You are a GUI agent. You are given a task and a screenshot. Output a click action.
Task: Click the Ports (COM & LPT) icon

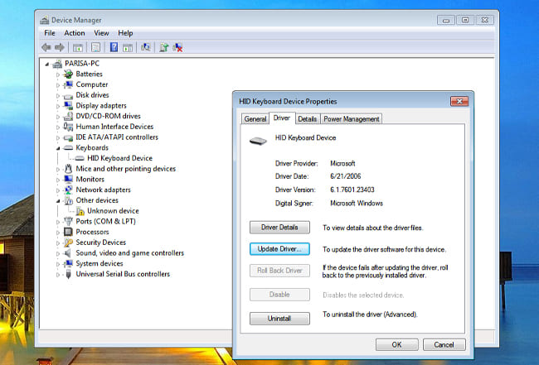tap(68, 221)
